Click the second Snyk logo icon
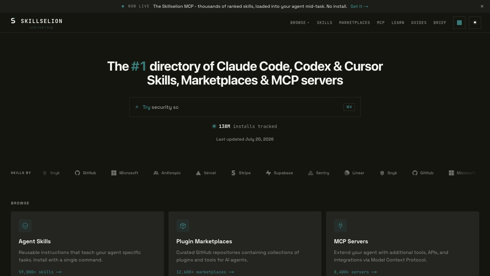Image resolution: width=490 pixels, height=276 pixels. 382,173
